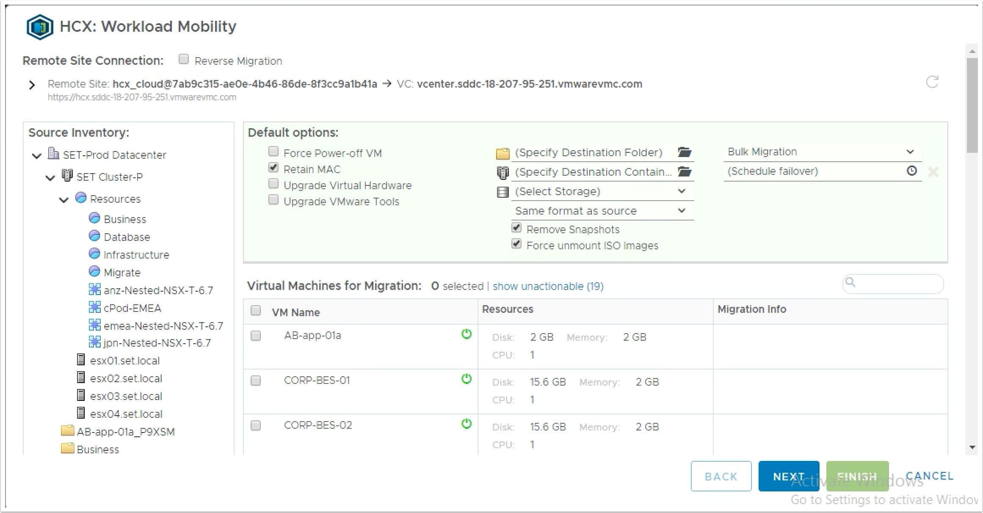983x513 pixels.
Task: Select the CORP-BES-01 VM checkbox
Action: [256, 381]
